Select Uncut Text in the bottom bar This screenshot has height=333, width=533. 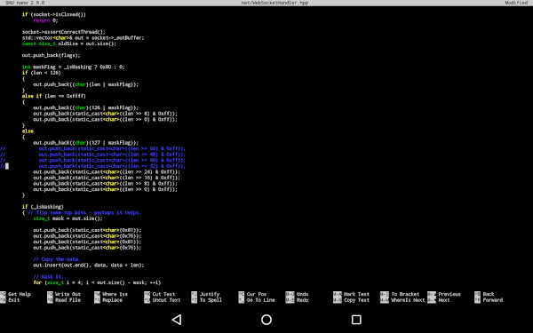coord(167,300)
